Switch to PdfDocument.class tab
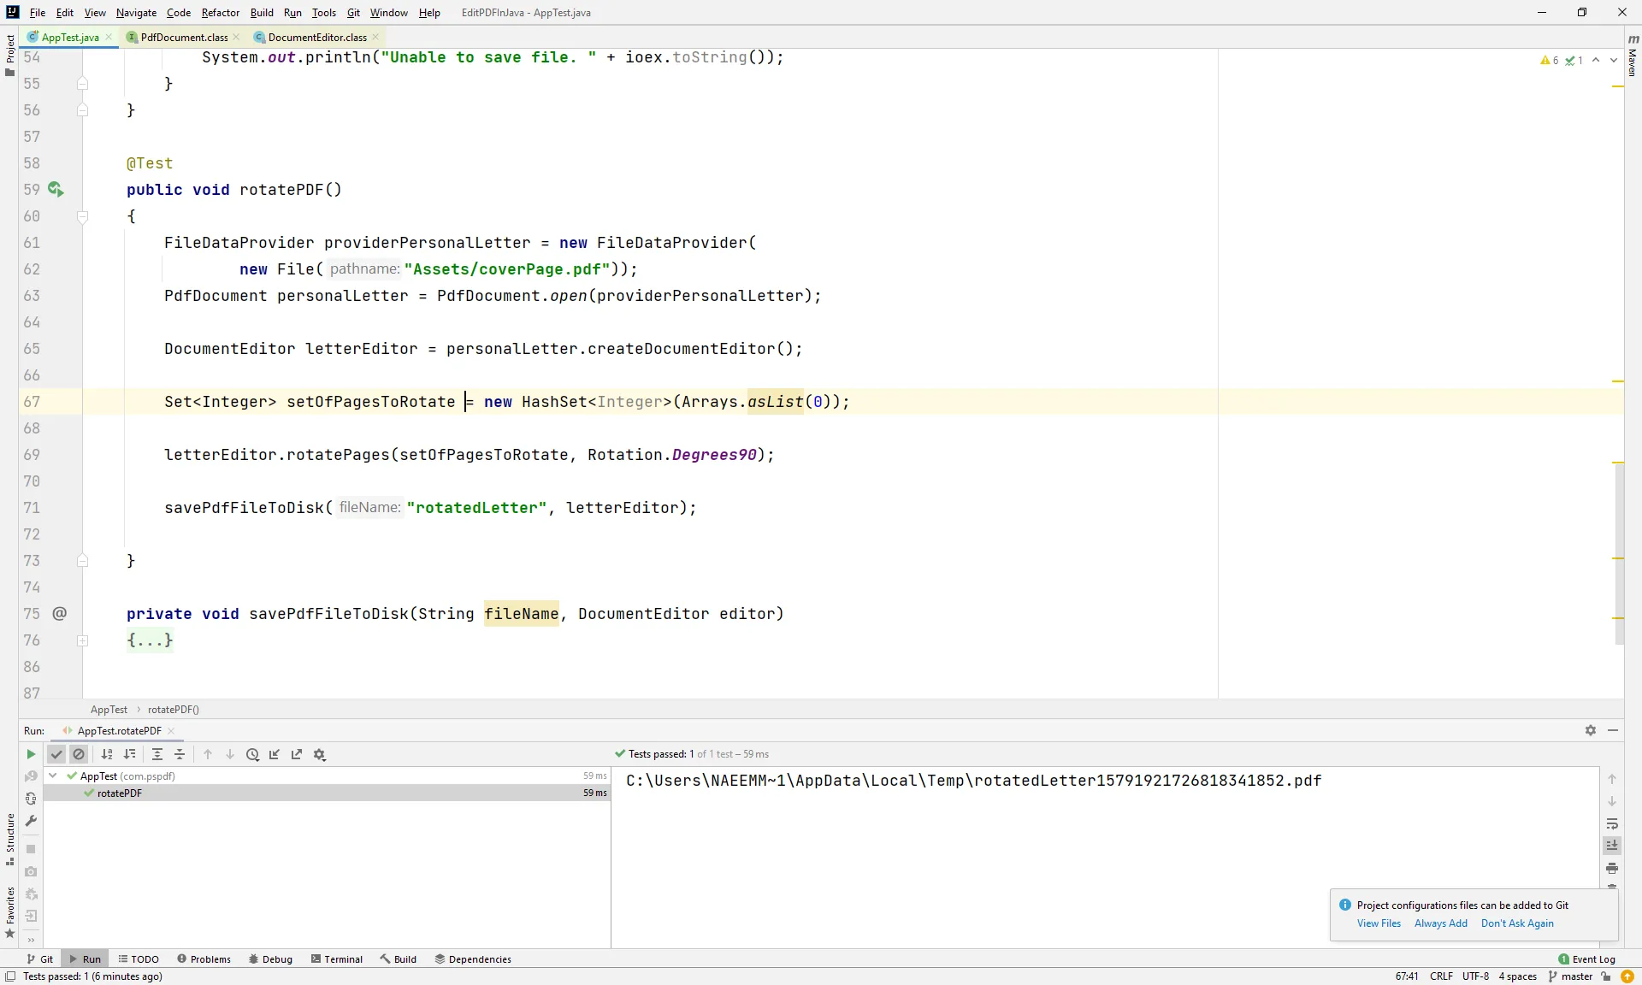The width and height of the screenshot is (1642, 985). pos(184,37)
